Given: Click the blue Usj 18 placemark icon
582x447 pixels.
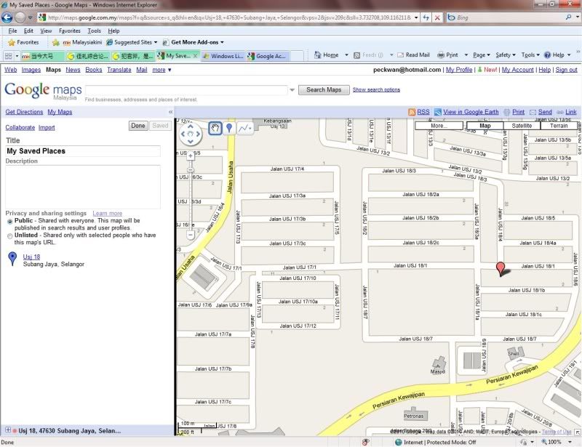Looking at the screenshot, I should coord(12,259).
